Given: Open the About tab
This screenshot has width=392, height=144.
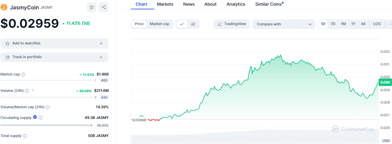Looking at the screenshot, I should click(x=210, y=4).
